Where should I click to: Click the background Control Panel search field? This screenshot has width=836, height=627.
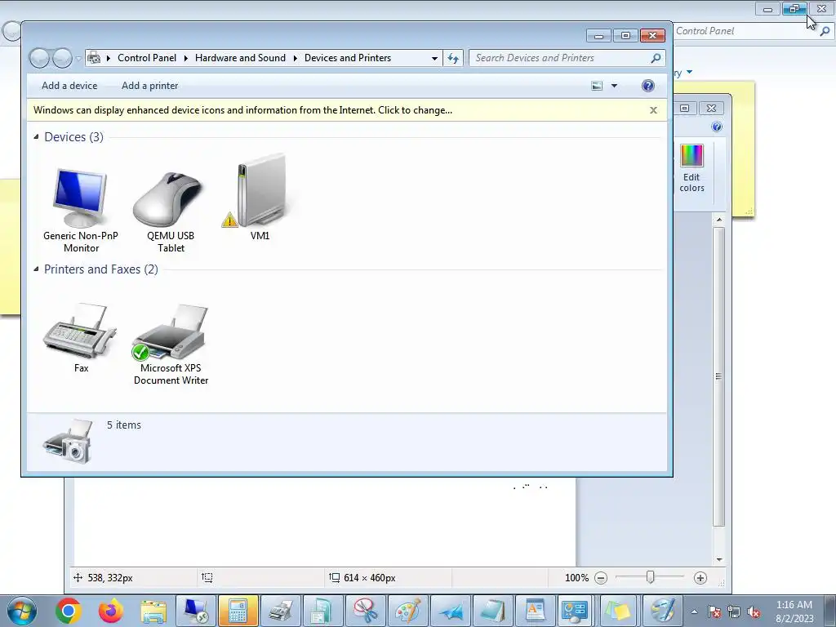pos(746,31)
